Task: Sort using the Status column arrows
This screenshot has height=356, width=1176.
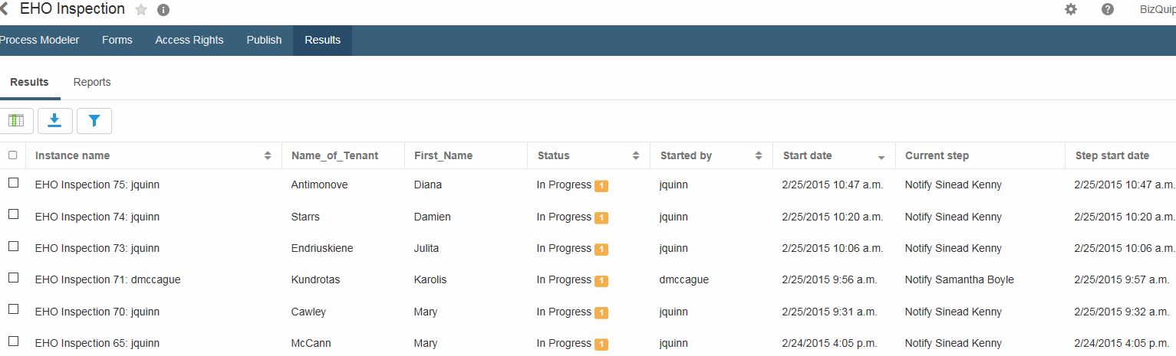Action: pyautogui.click(x=636, y=155)
